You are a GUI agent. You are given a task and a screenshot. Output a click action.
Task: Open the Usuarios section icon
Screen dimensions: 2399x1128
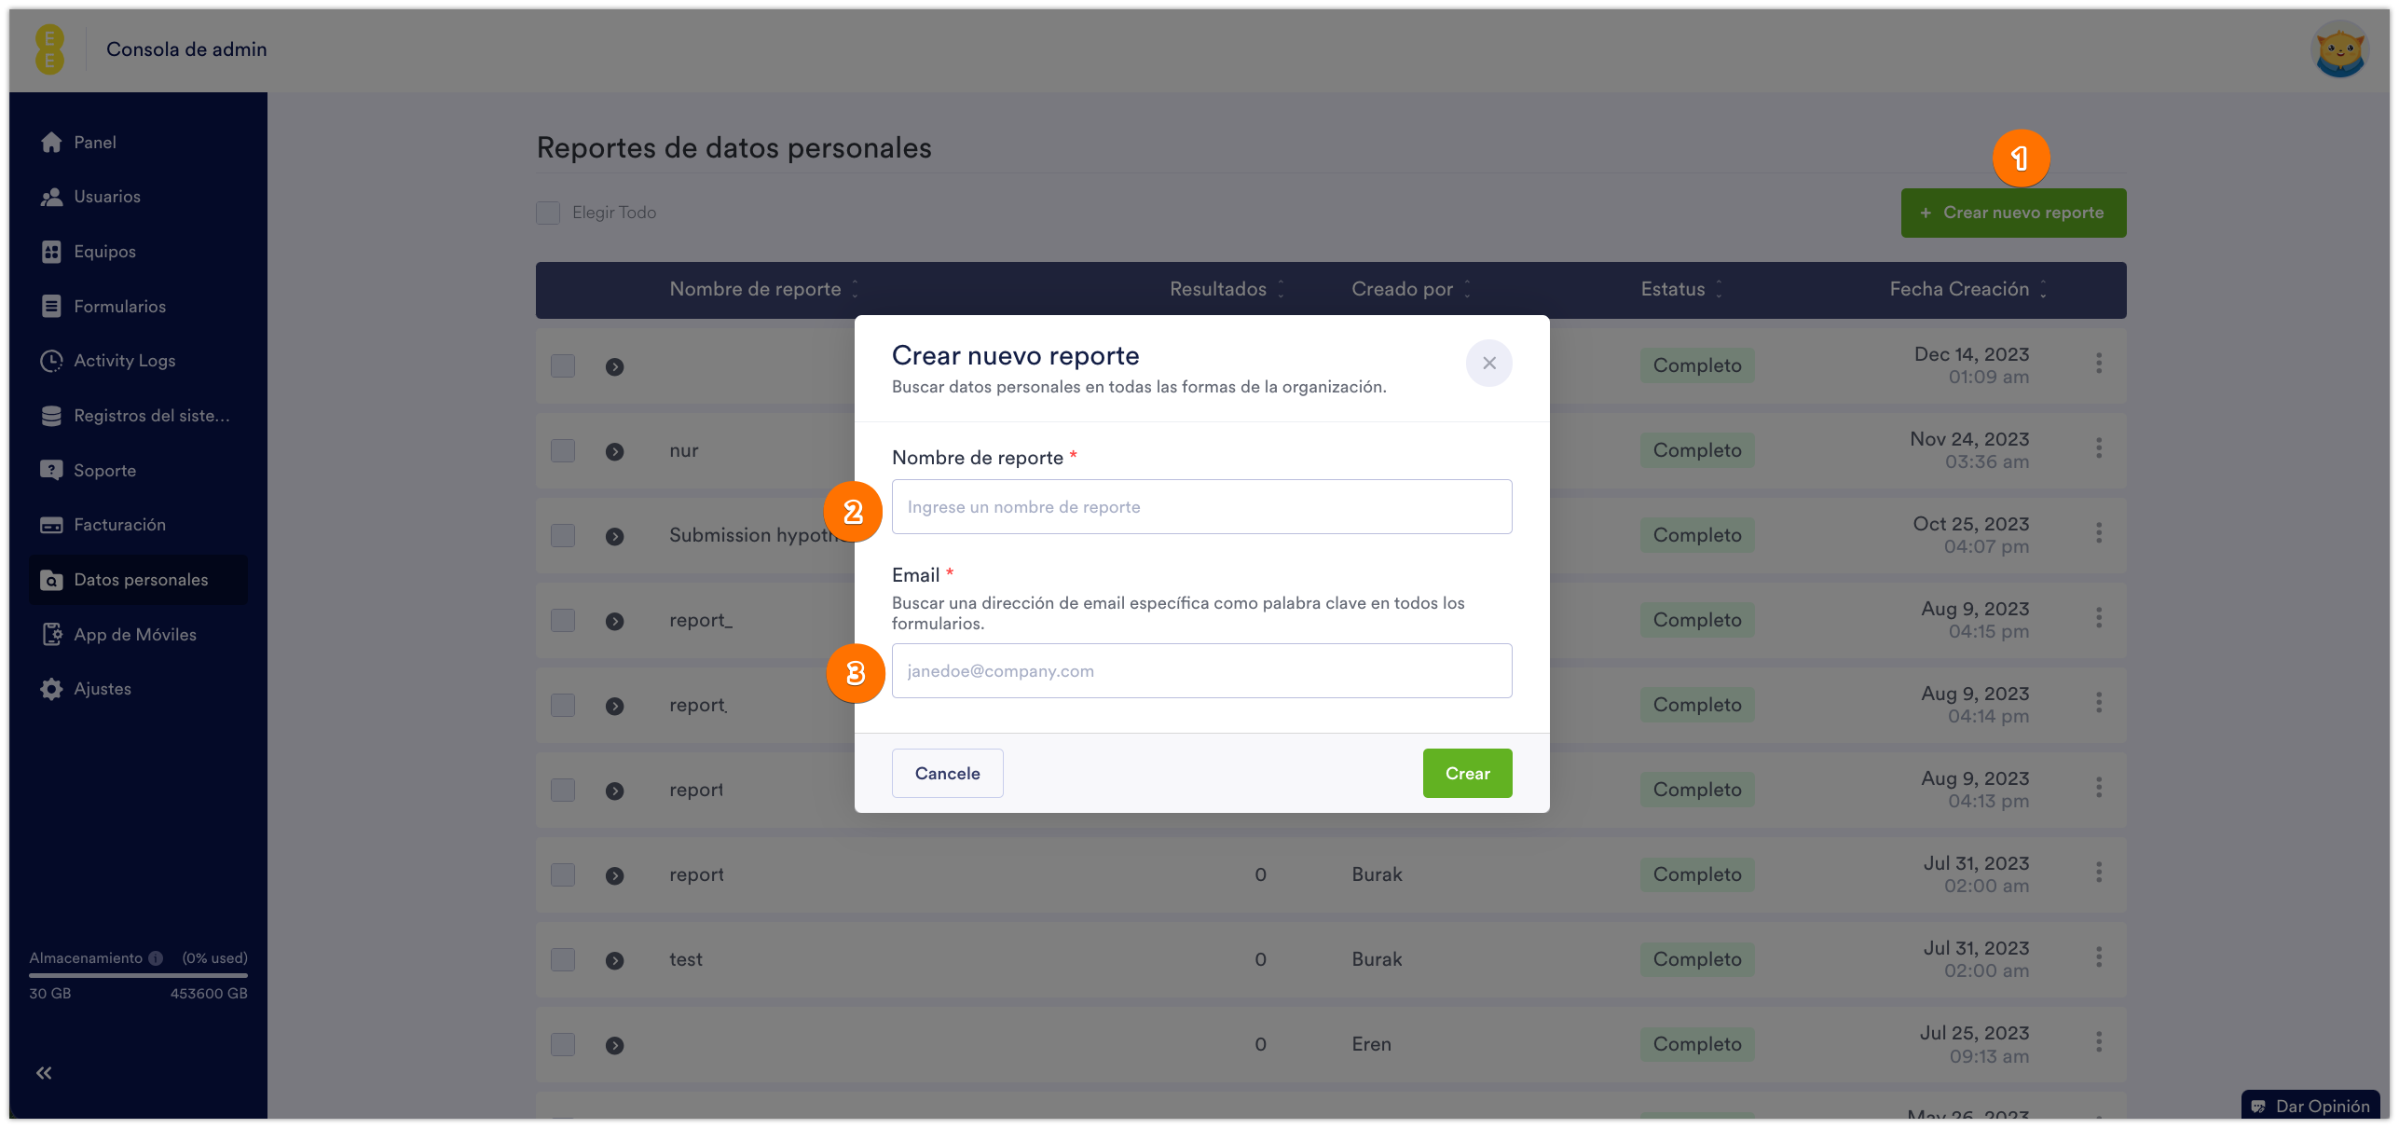(x=52, y=197)
